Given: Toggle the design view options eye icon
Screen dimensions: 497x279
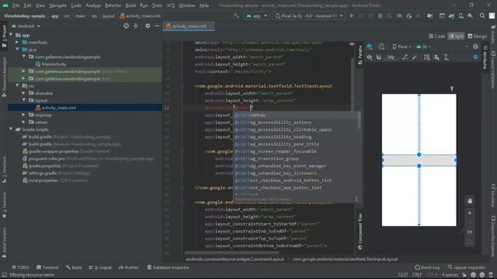Looking at the screenshot, I should pyautogui.click(x=370, y=57).
